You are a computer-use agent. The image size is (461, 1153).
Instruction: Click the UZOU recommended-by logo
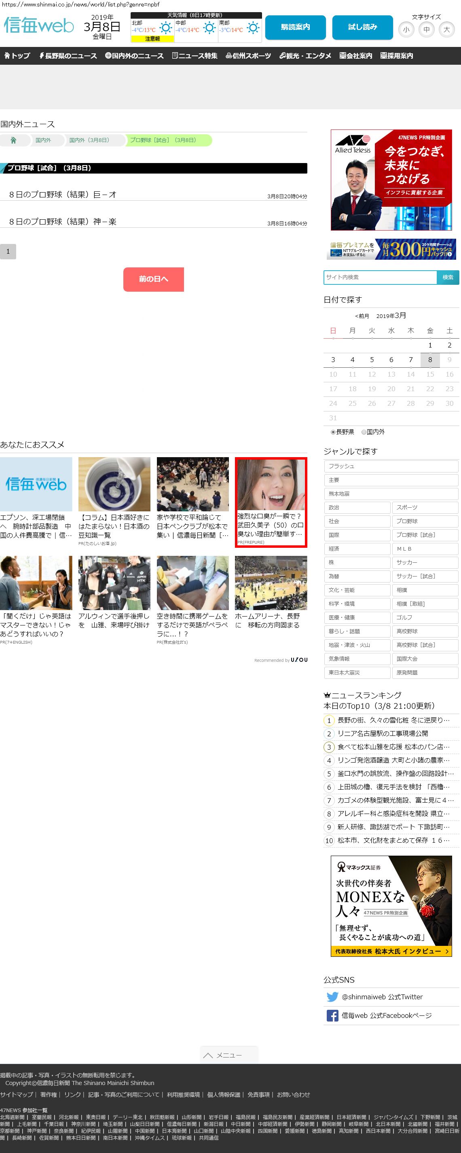coord(299,660)
